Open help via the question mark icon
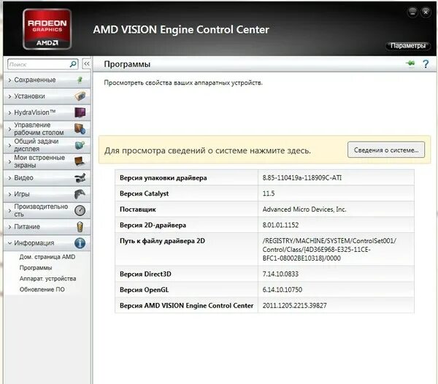This screenshot has width=438, height=384. [x=426, y=64]
